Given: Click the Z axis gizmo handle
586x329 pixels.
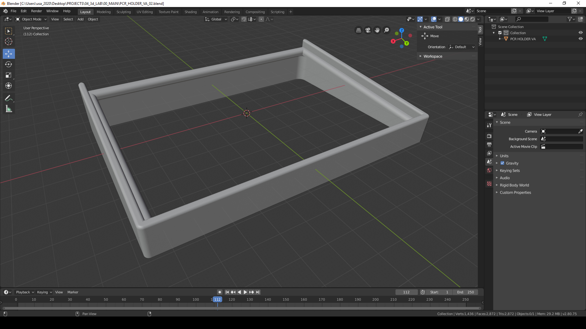Looking at the screenshot, I should click(x=402, y=30).
